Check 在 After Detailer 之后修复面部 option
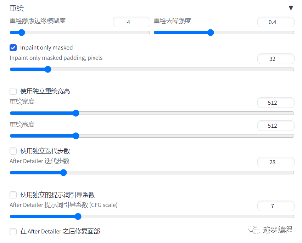The width and height of the screenshot is (302, 243). (13, 232)
